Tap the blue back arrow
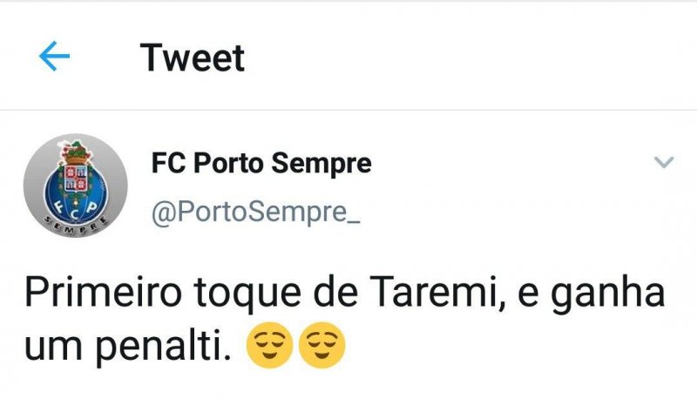Image resolution: width=697 pixels, height=399 pixels. (55, 57)
